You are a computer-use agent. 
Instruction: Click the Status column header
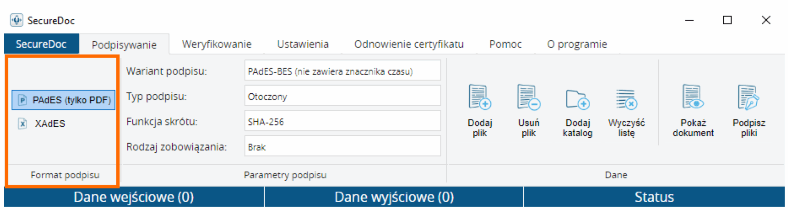tap(654, 197)
